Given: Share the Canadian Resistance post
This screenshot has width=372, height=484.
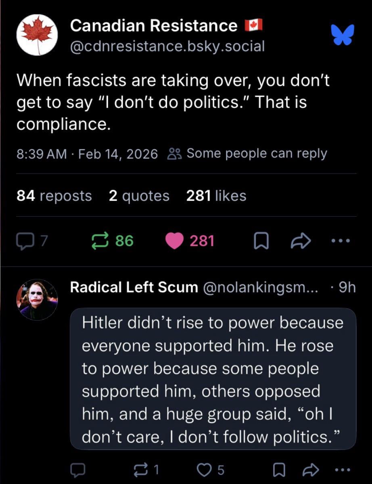Looking at the screenshot, I should pos(301,241).
